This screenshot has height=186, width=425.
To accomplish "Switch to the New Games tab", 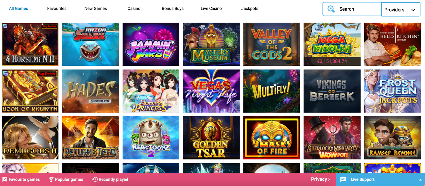I will pyautogui.click(x=96, y=8).
